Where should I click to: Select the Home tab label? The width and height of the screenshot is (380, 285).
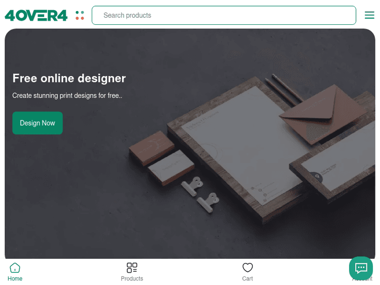pyautogui.click(x=15, y=278)
